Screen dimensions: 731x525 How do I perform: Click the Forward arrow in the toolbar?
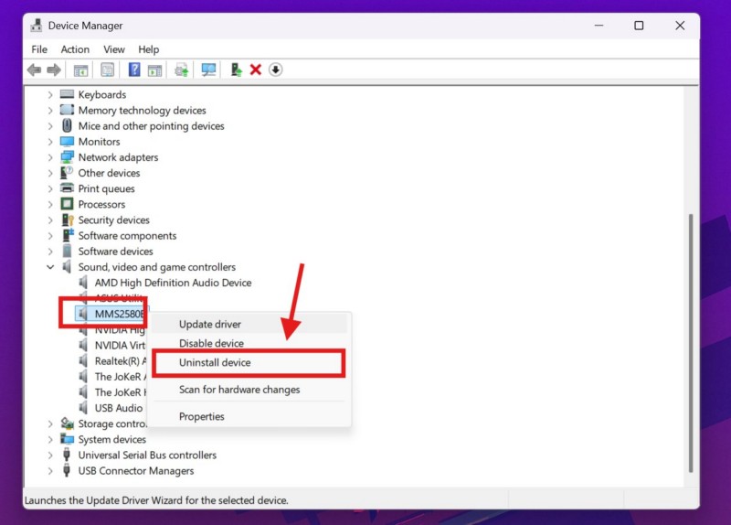pos(54,70)
